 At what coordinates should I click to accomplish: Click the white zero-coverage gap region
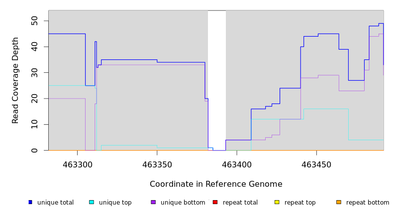pos(216,79)
